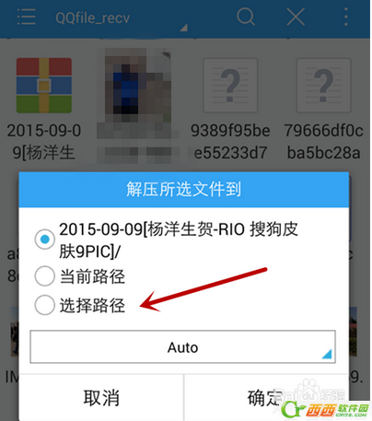Viewport: 372px width, 421px height.
Task: Tap the search magnifier icon
Action: point(246,17)
